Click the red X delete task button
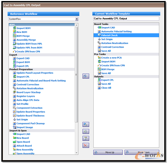Viewport: 167px width, 163px height. point(86,145)
